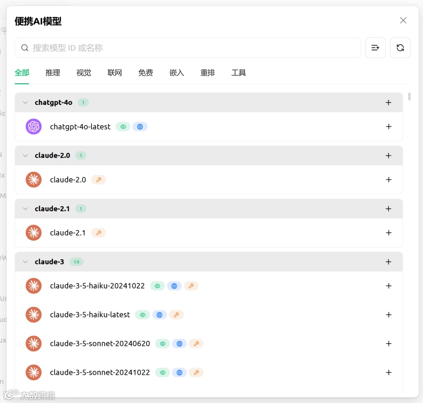Click wrench tag on claude-3-5-haiku-20241022
Viewport: 423px width, 403px height.
coord(191,286)
